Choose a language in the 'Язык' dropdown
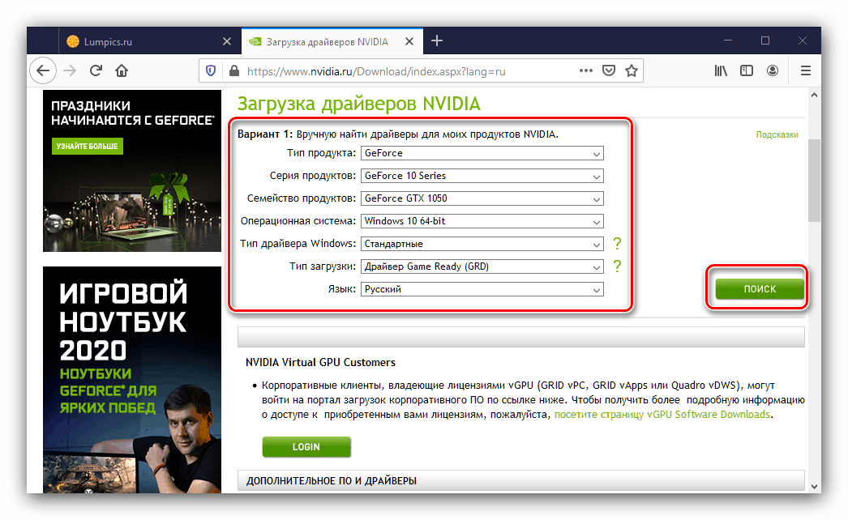This screenshot has height=520, width=848. coord(482,289)
